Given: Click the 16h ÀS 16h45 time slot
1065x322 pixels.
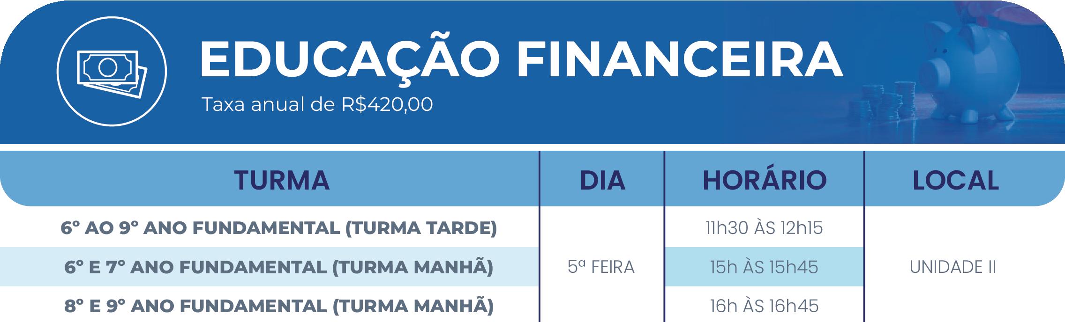Looking at the screenshot, I should point(764,306).
